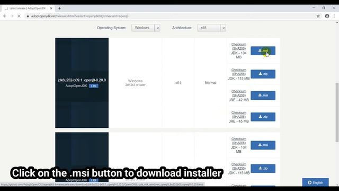Viewport: 339px width, 191px height.
Task: Click the site lock icon in address bar
Action: point(28,16)
